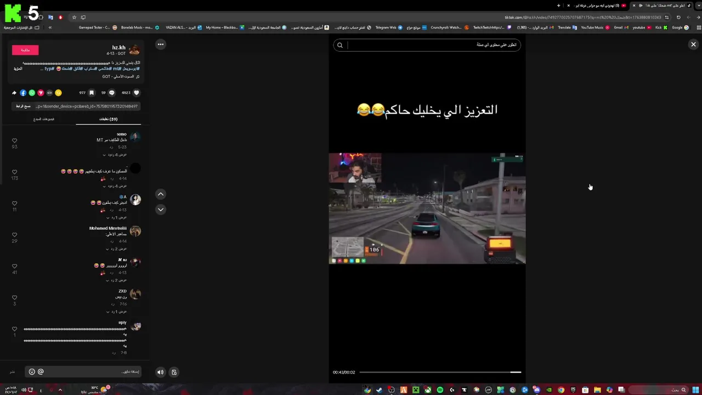702x395 pixels.
Task: Toggle the auto-scroll button
Action: [174, 372]
